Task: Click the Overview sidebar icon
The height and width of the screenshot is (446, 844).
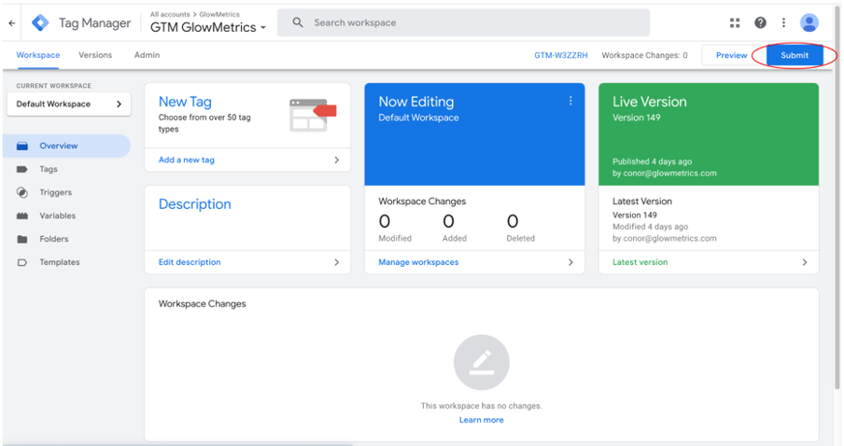Action: tap(22, 146)
